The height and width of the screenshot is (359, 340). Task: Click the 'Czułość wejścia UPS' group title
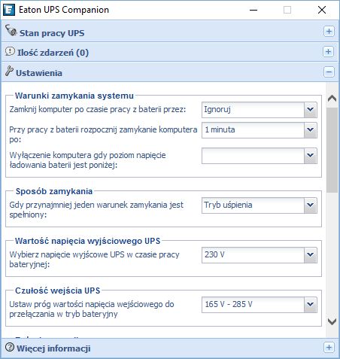58,291
